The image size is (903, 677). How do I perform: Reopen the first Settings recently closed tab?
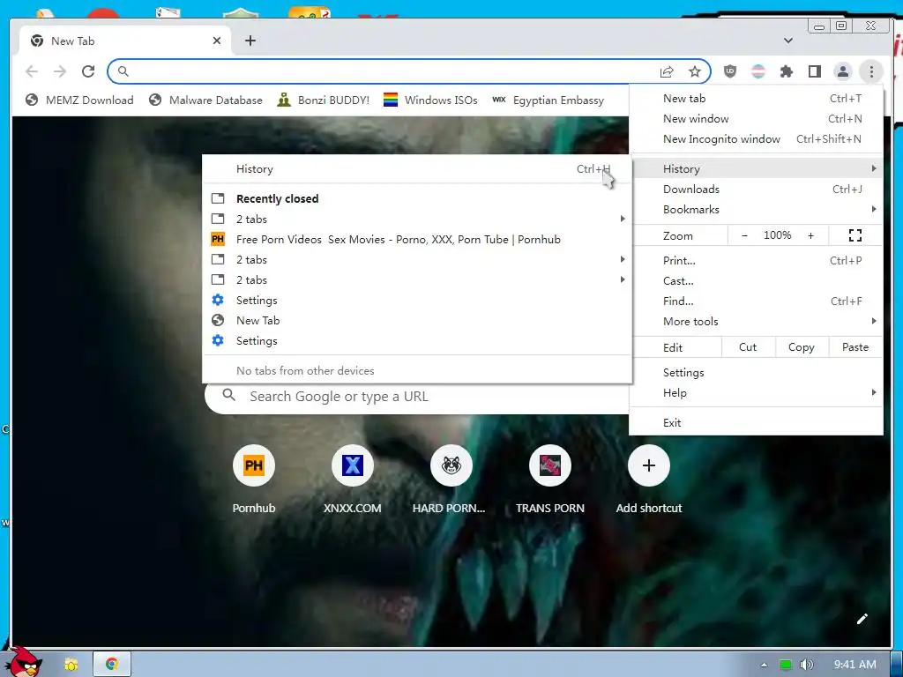[417, 300]
